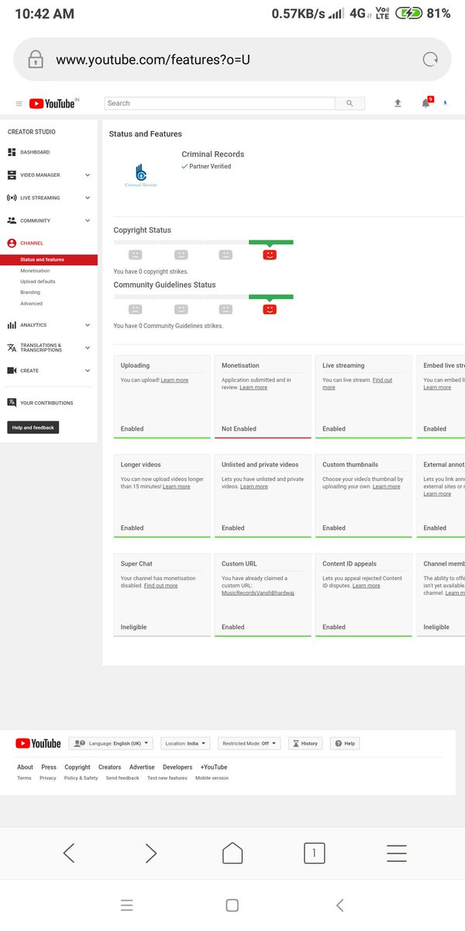Open Copyright footer link

[77, 767]
